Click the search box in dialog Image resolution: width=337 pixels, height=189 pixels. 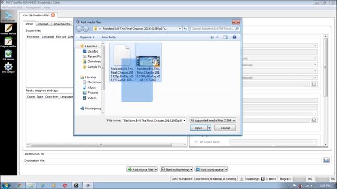[212, 29]
